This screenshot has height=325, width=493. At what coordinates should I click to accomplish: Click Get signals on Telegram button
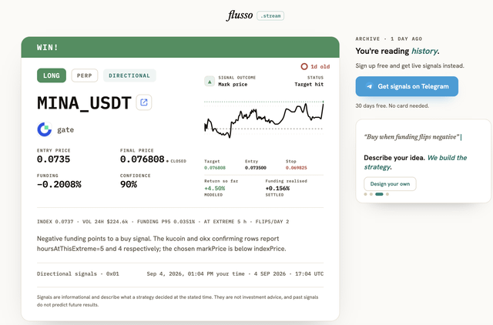click(407, 86)
